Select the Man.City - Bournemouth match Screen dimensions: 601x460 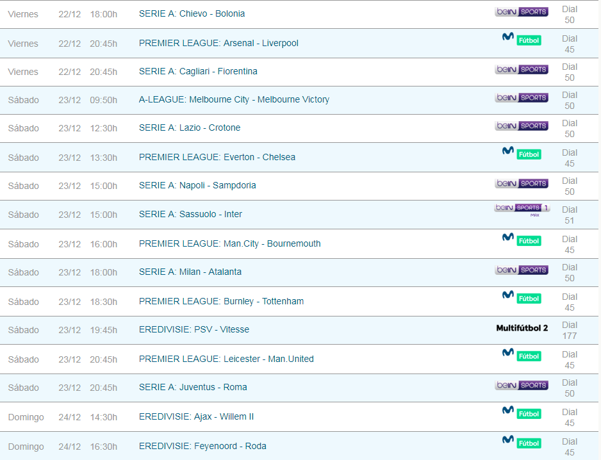click(229, 244)
